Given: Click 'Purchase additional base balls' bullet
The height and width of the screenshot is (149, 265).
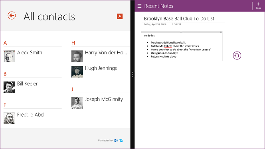Looking at the screenshot, I should (168, 43).
